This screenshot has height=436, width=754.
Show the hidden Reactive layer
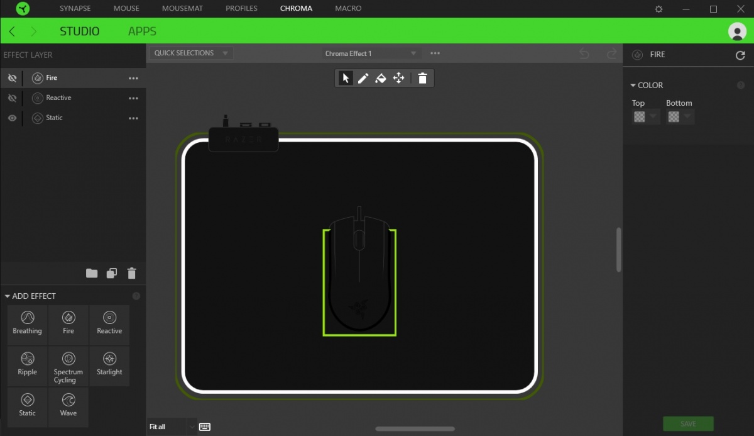tap(12, 98)
